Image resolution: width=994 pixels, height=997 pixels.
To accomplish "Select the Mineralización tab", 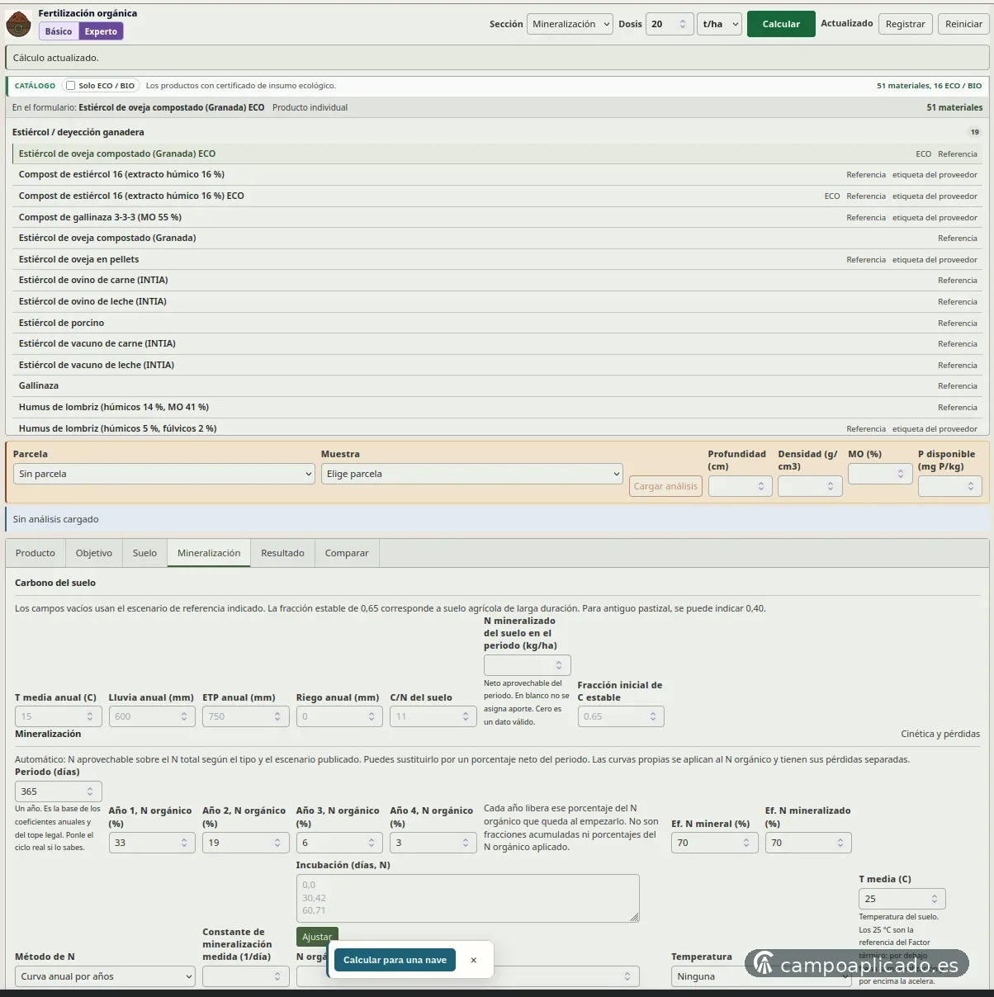I will click(x=209, y=553).
